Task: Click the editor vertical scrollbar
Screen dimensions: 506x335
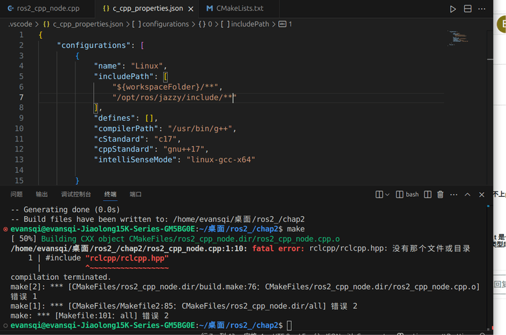Action: (x=490, y=106)
